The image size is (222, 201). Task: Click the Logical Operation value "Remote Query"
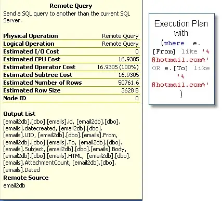[x=120, y=44]
